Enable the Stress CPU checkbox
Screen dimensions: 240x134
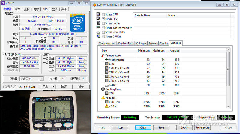point(103,14)
